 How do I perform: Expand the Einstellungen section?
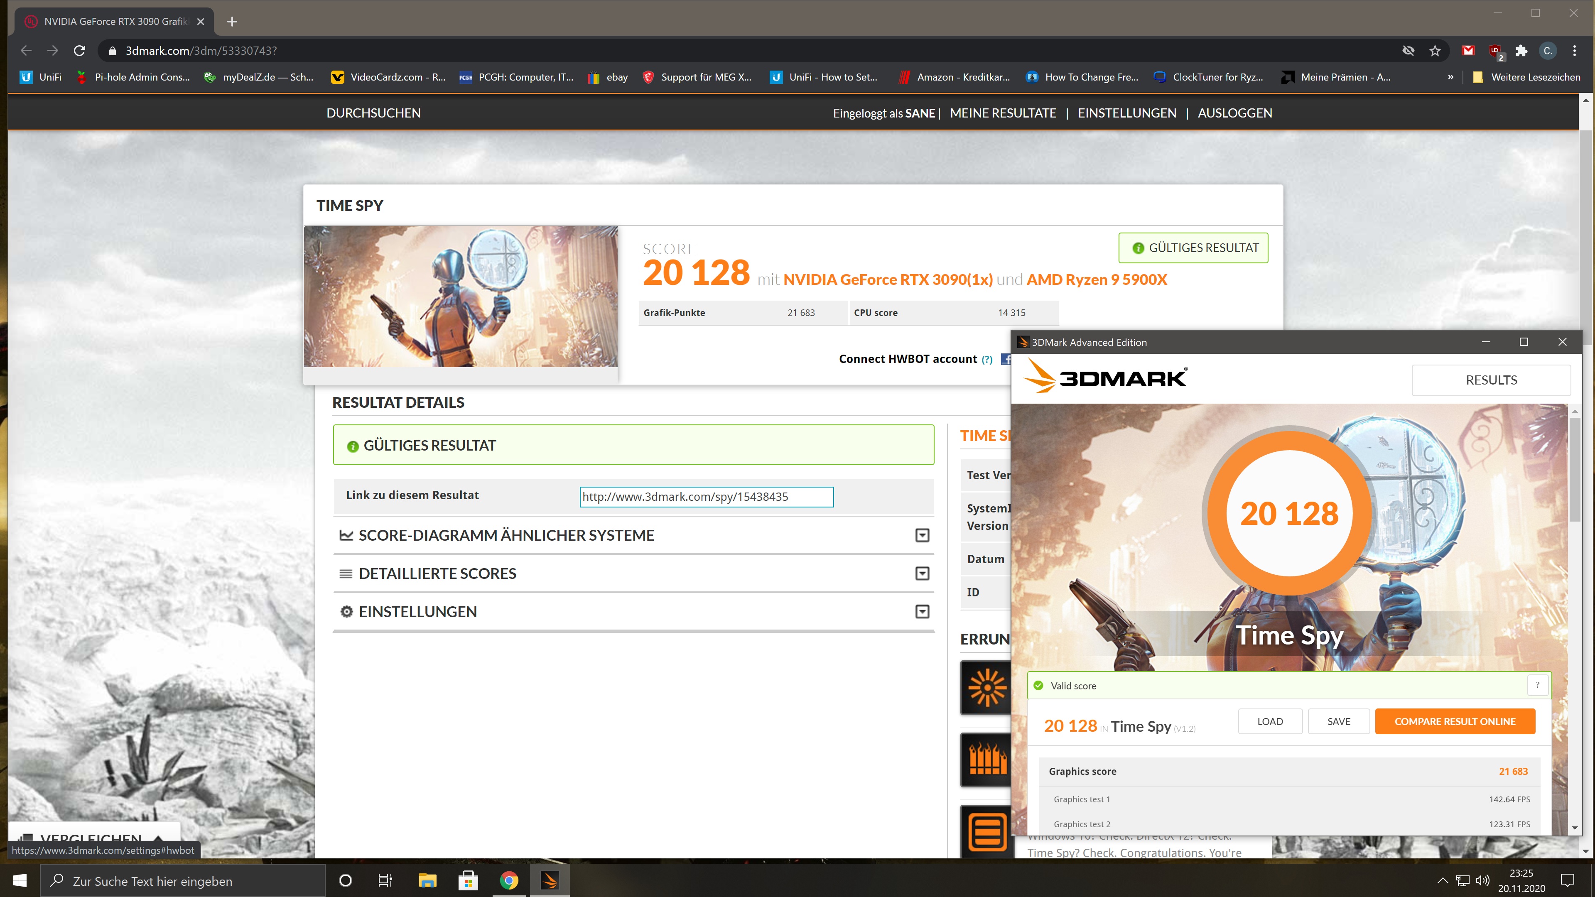[922, 612]
